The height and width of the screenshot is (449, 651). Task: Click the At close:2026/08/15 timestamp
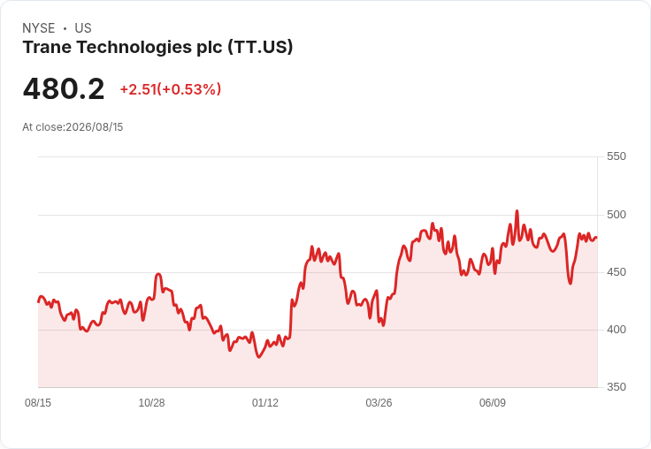click(x=73, y=127)
